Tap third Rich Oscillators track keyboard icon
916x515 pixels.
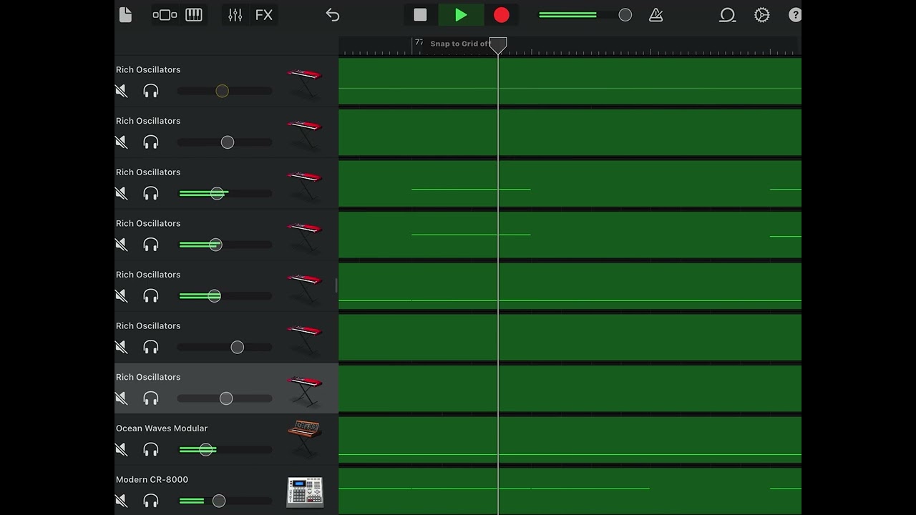coord(305,185)
